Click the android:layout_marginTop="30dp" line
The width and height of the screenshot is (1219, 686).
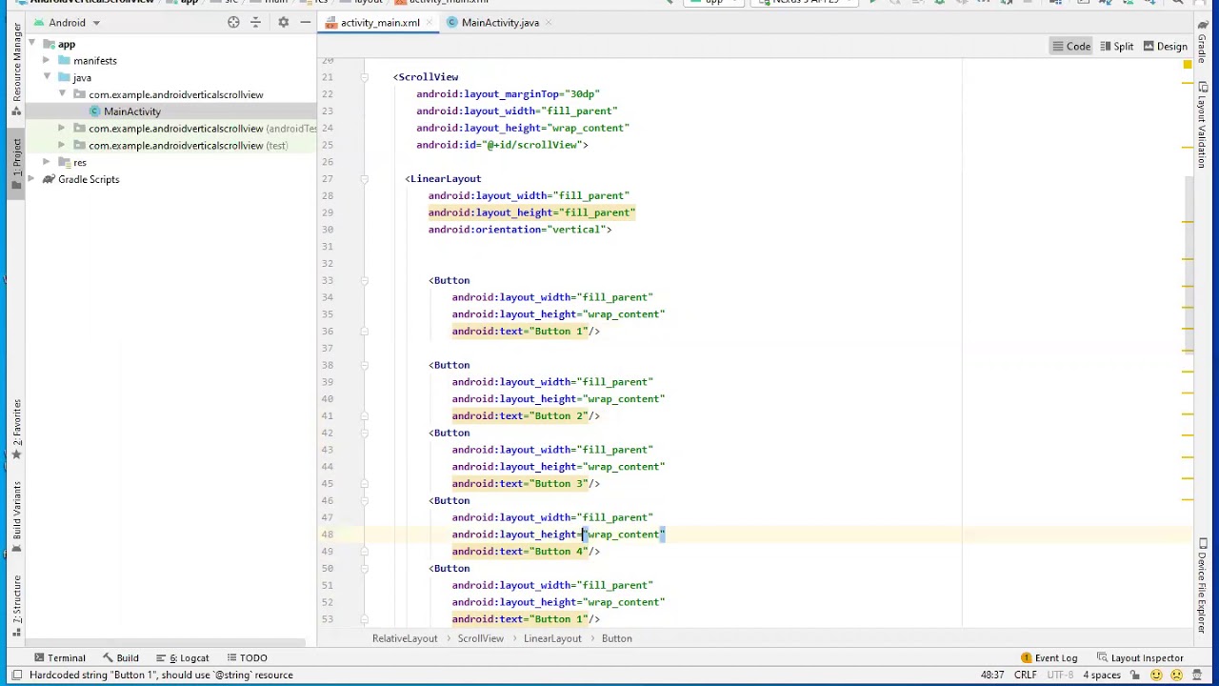pyautogui.click(x=508, y=94)
